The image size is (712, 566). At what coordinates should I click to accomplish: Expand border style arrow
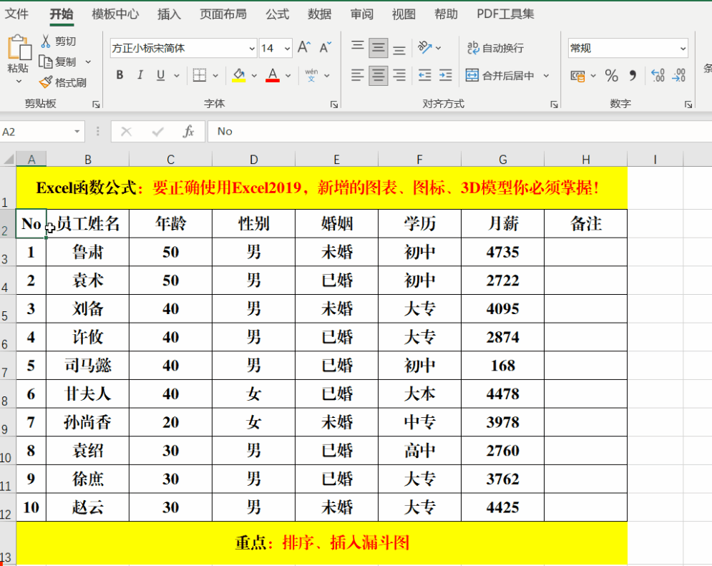(x=215, y=75)
